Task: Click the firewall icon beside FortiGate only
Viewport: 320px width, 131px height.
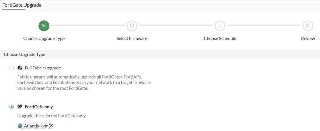Action: coord(20,107)
